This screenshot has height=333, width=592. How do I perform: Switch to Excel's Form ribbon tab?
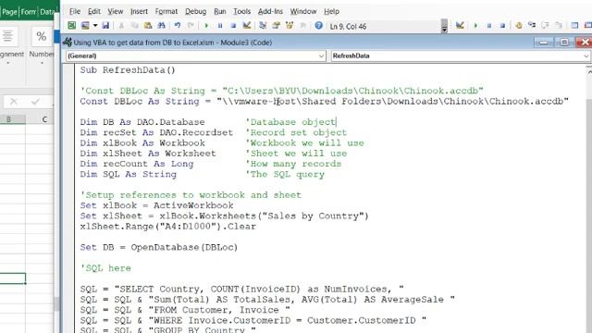click(x=29, y=12)
